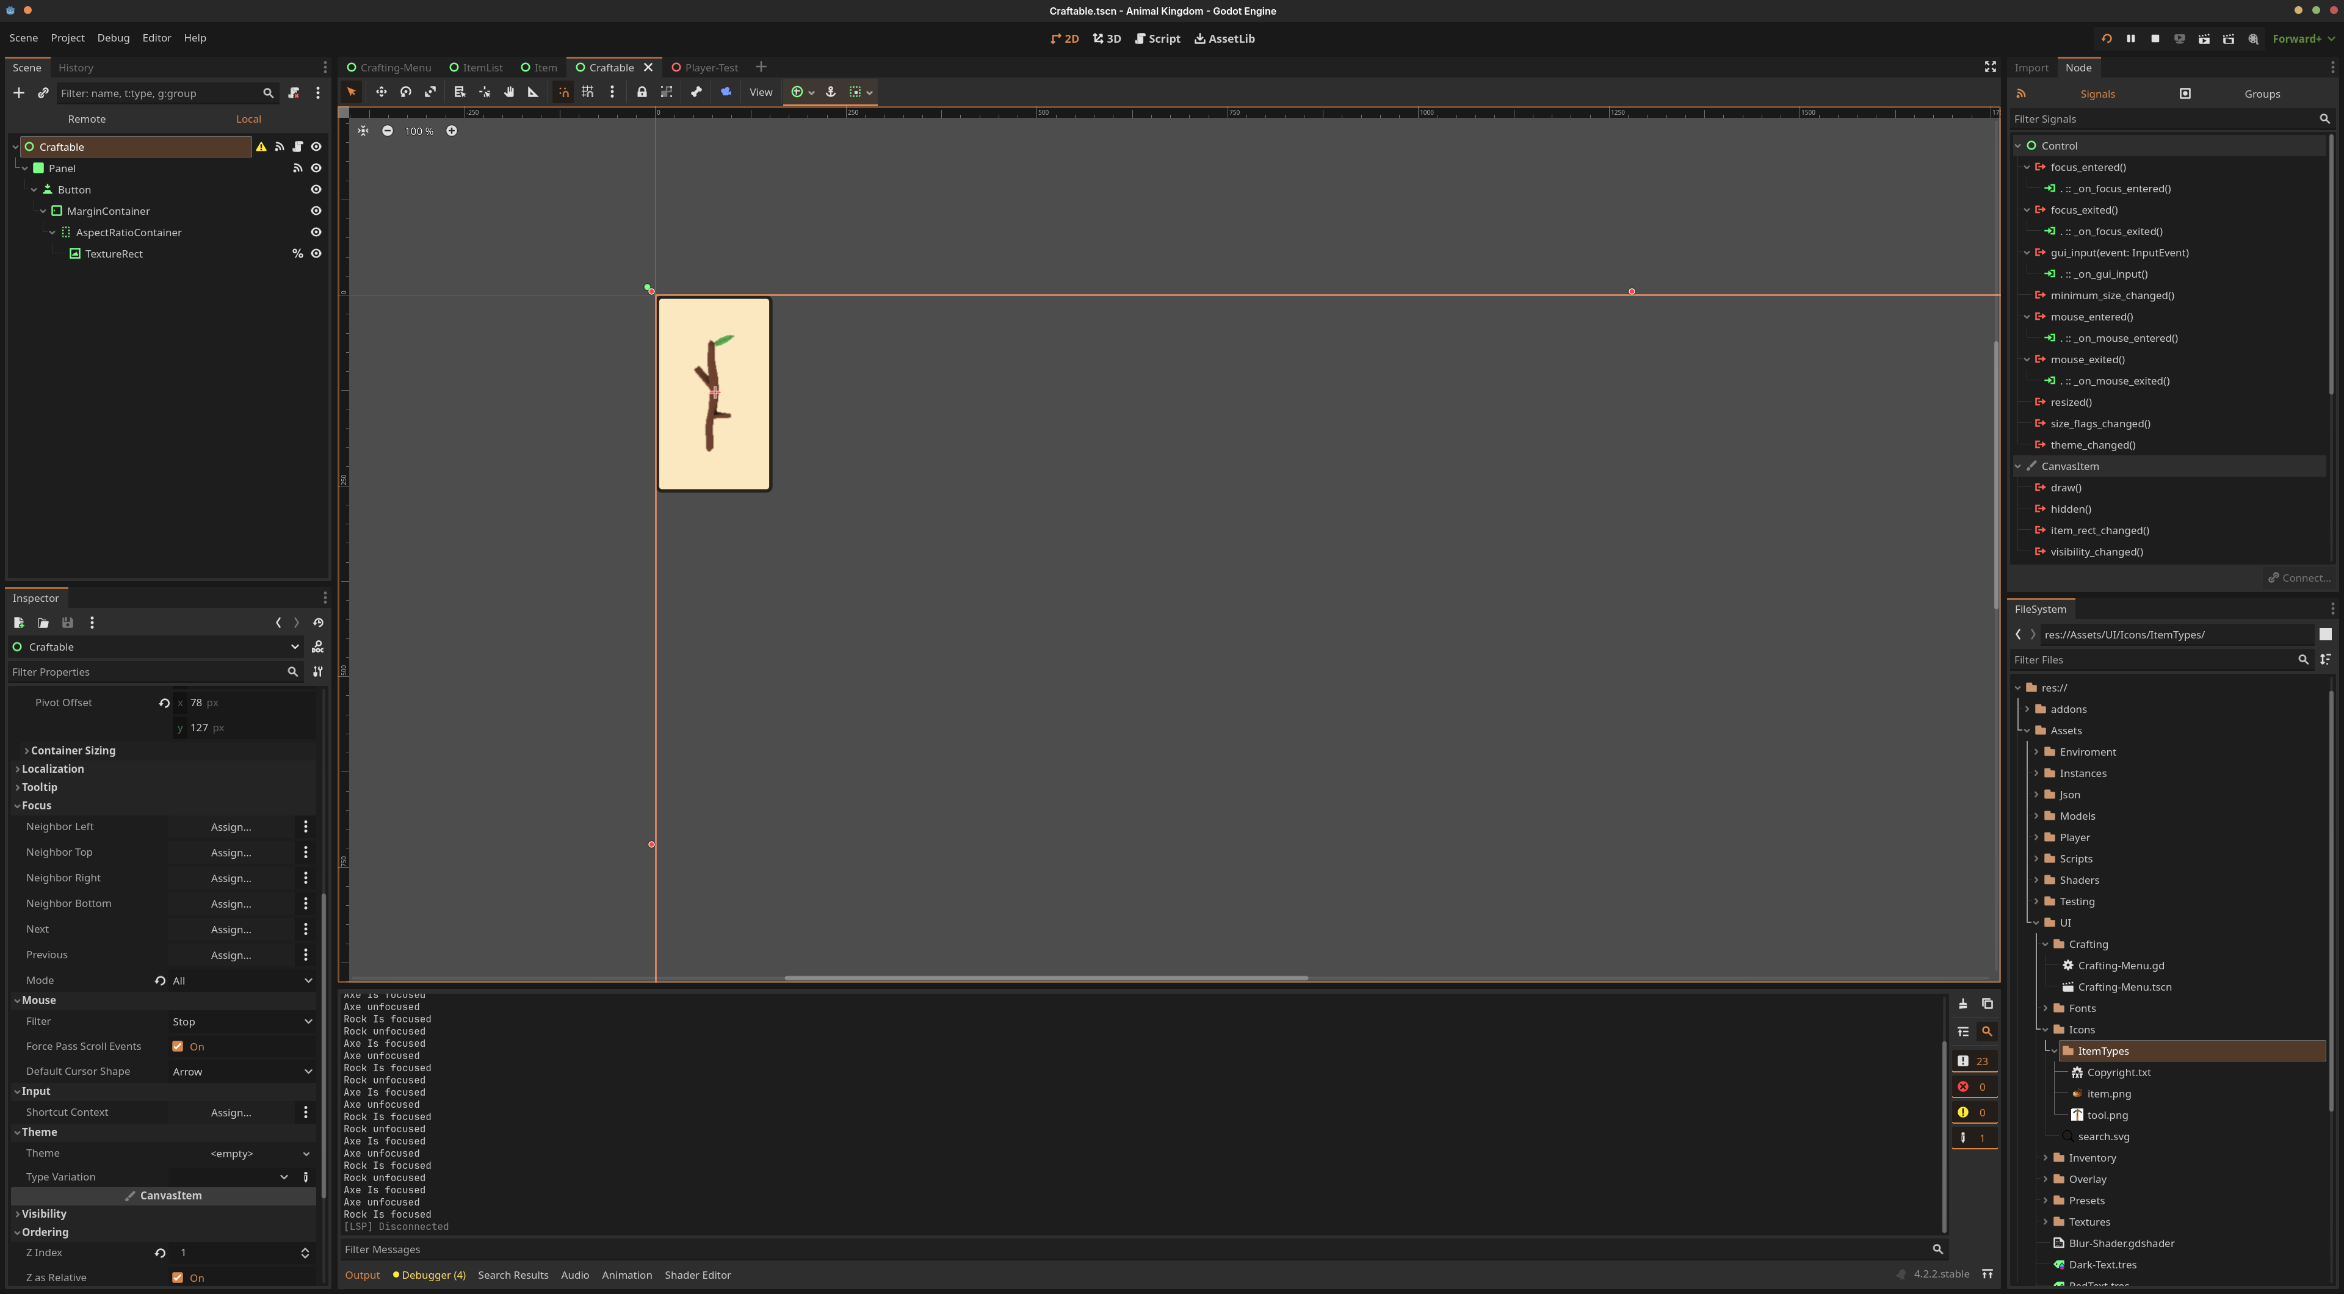Toggle the TextureRect node's eye icon
The height and width of the screenshot is (1294, 2344).
(x=316, y=254)
